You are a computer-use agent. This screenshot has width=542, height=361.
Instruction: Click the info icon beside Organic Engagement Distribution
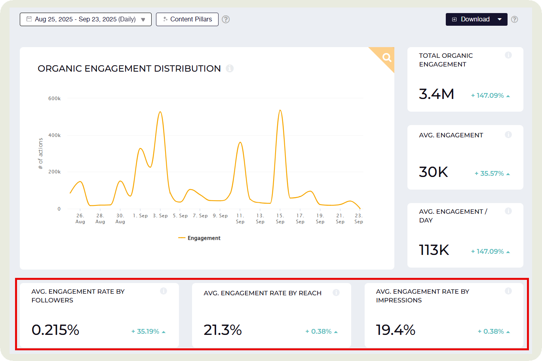coord(230,68)
